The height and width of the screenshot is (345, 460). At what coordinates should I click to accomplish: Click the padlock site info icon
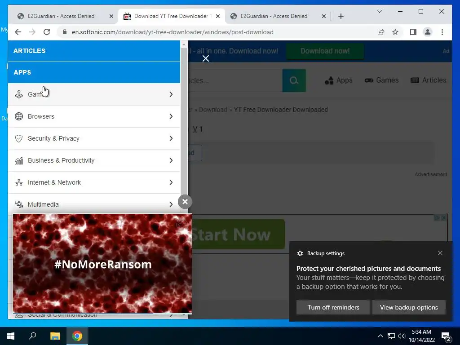65,32
